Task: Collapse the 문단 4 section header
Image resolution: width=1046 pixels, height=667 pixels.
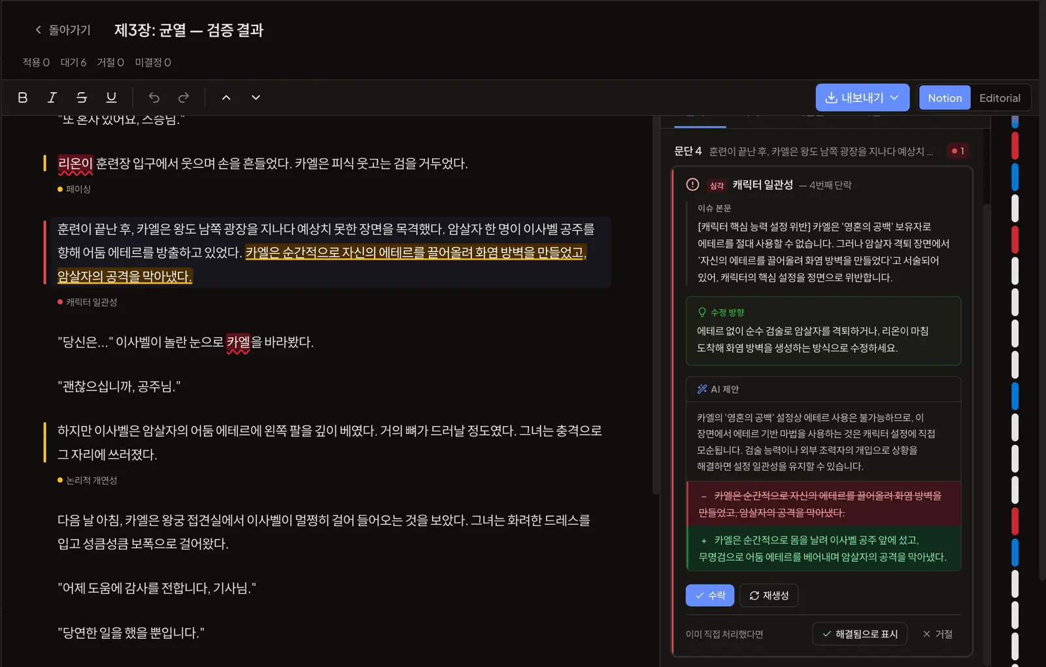Action: (822, 151)
